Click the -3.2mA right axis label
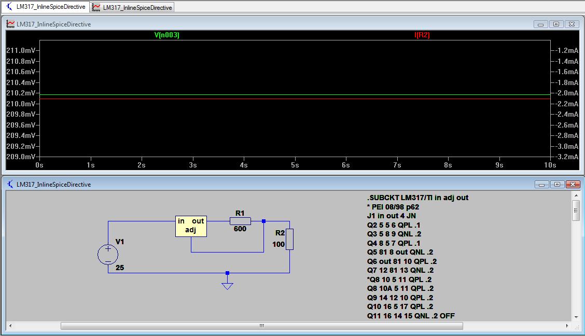 pos(567,157)
